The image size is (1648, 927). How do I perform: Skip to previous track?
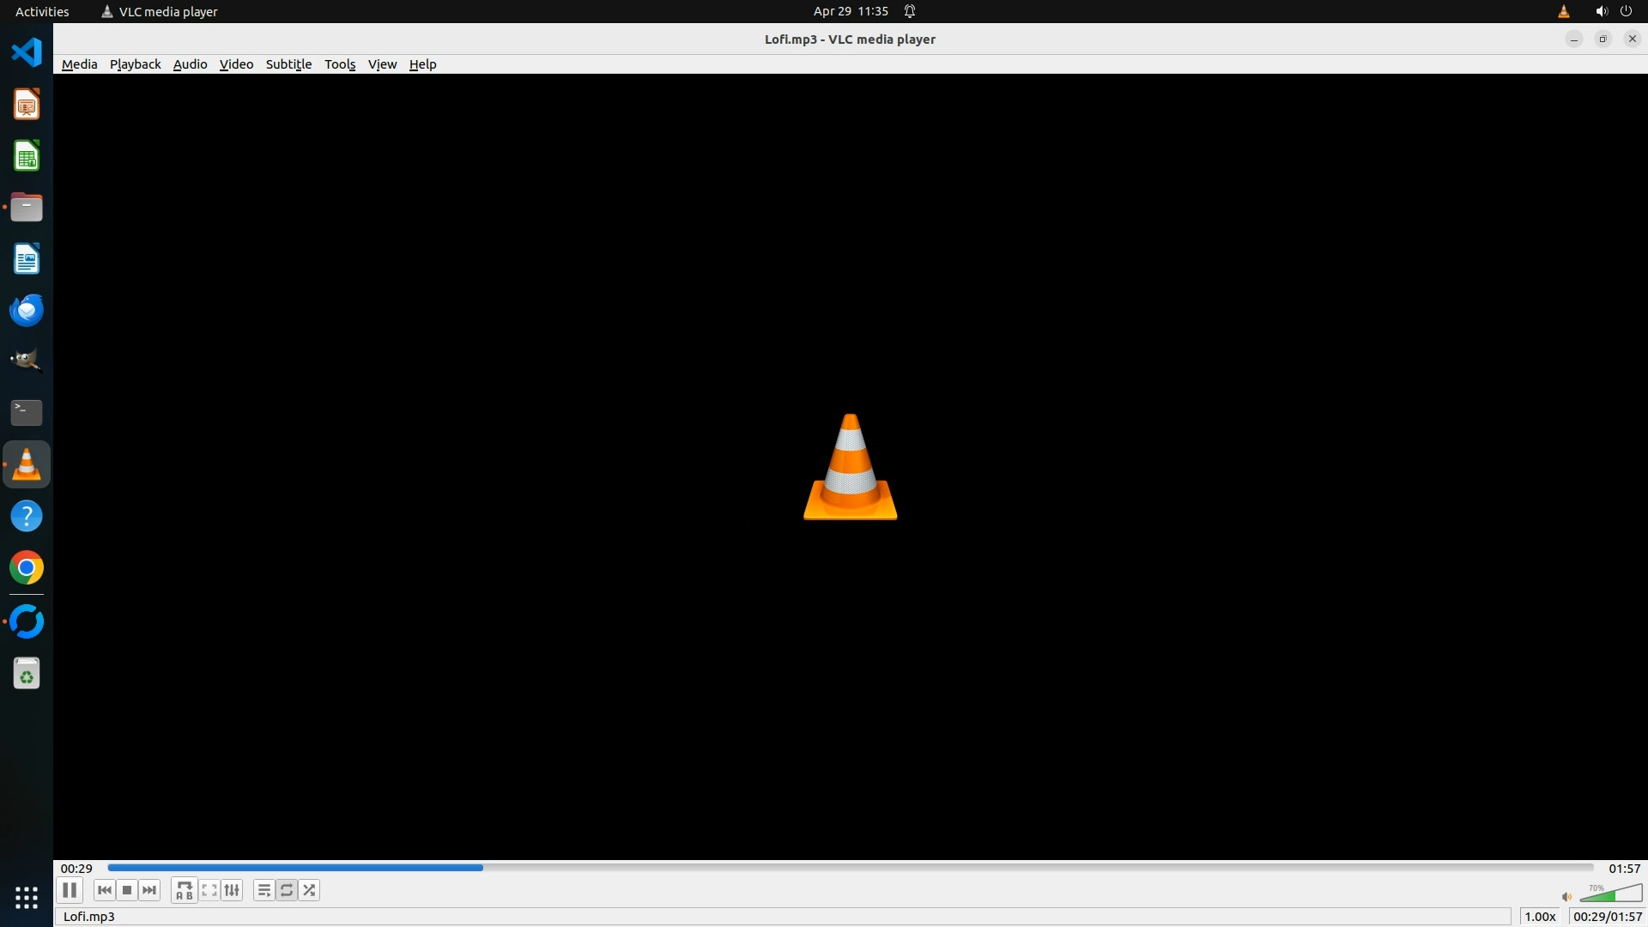[x=105, y=890]
